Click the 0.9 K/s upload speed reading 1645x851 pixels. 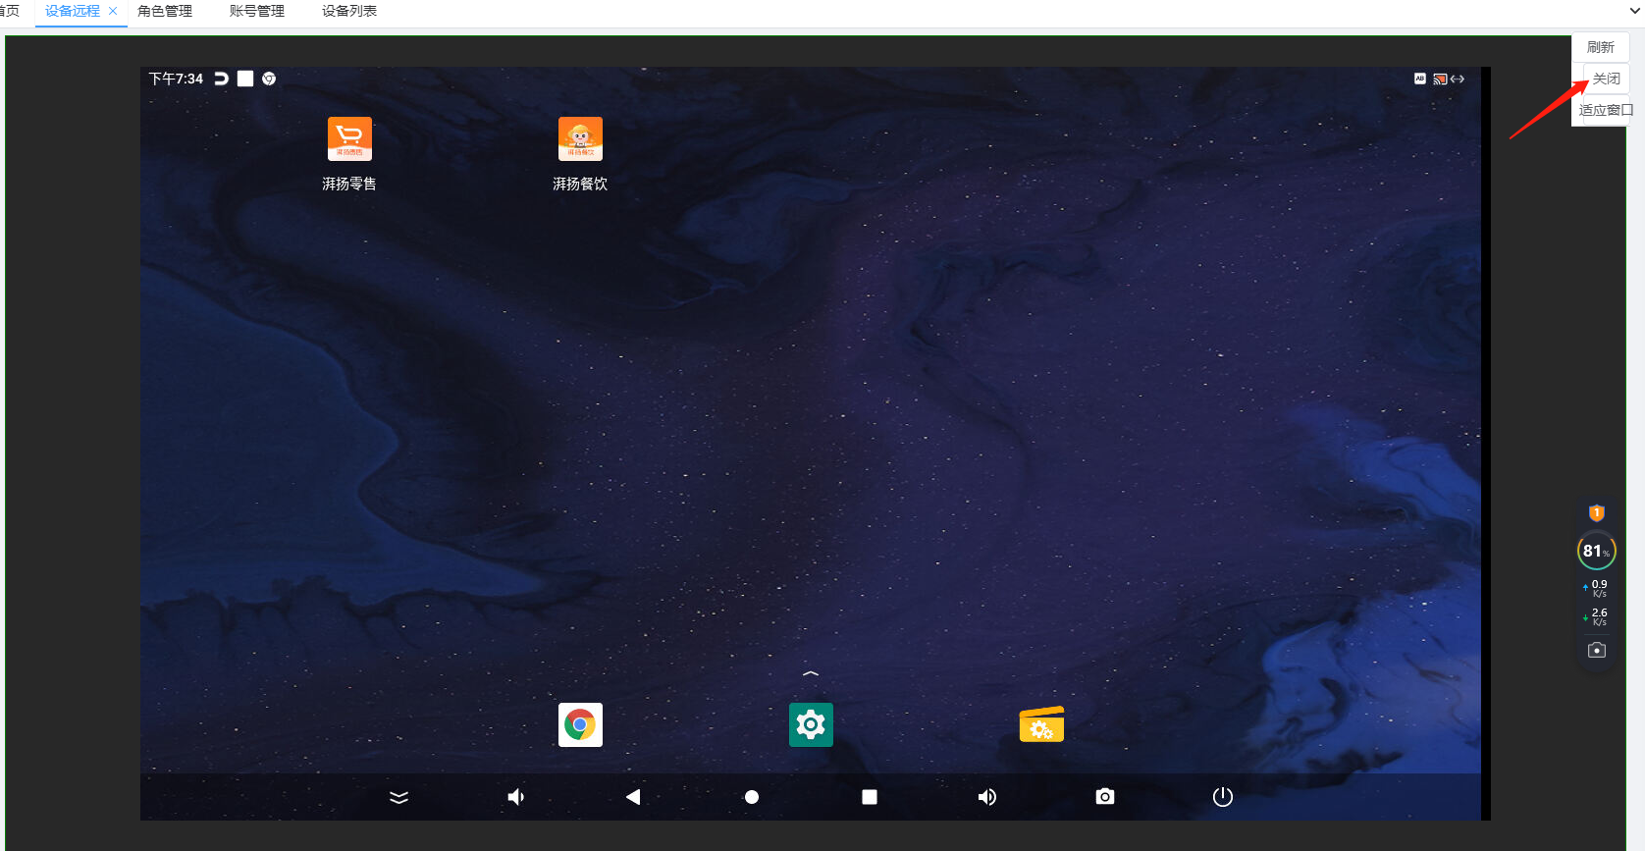click(1597, 588)
